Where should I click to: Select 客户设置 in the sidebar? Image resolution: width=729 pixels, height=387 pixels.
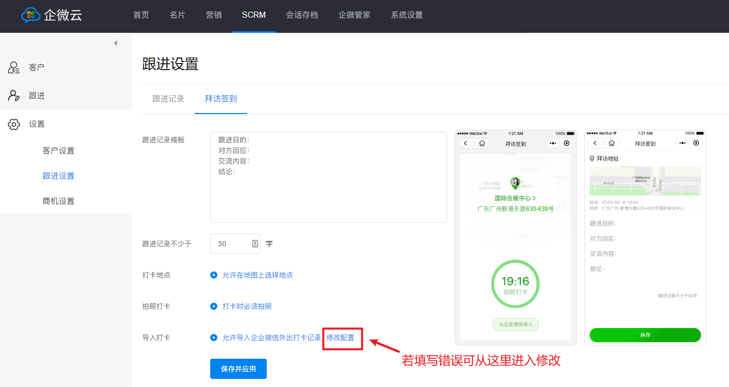[x=58, y=151]
